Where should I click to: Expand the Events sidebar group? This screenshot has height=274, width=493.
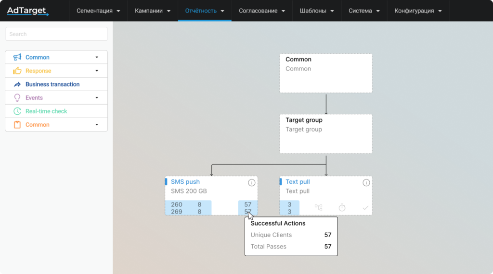(97, 98)
